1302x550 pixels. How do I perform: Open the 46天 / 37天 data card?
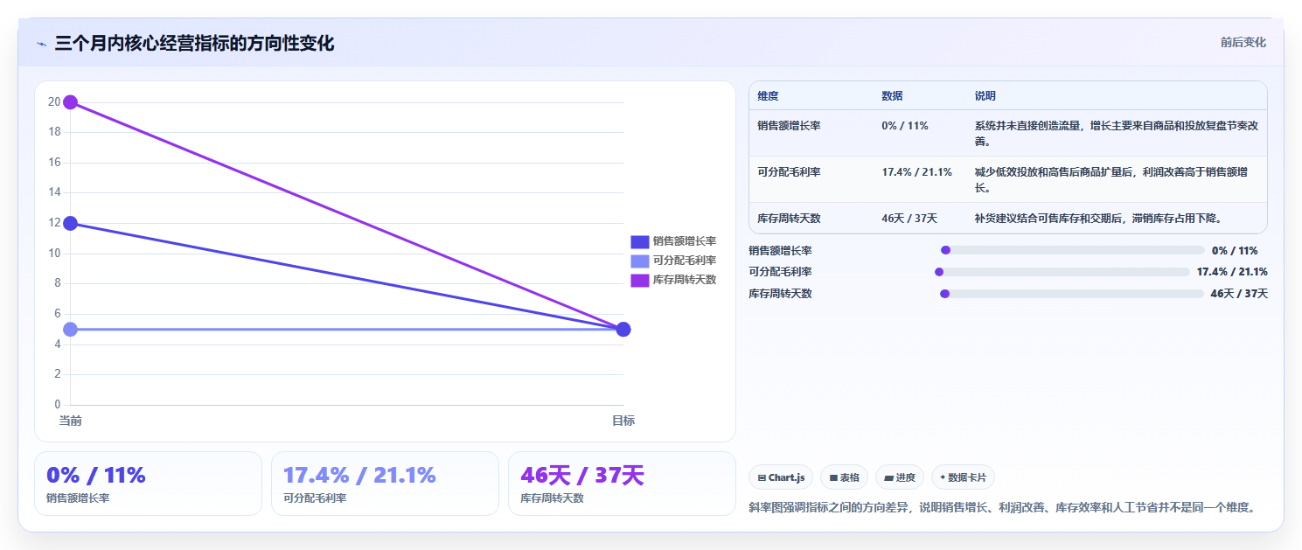(622, 484)
